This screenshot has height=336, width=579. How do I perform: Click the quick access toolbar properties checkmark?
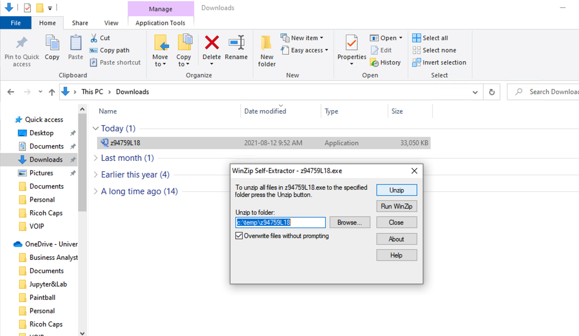point(27,7)
